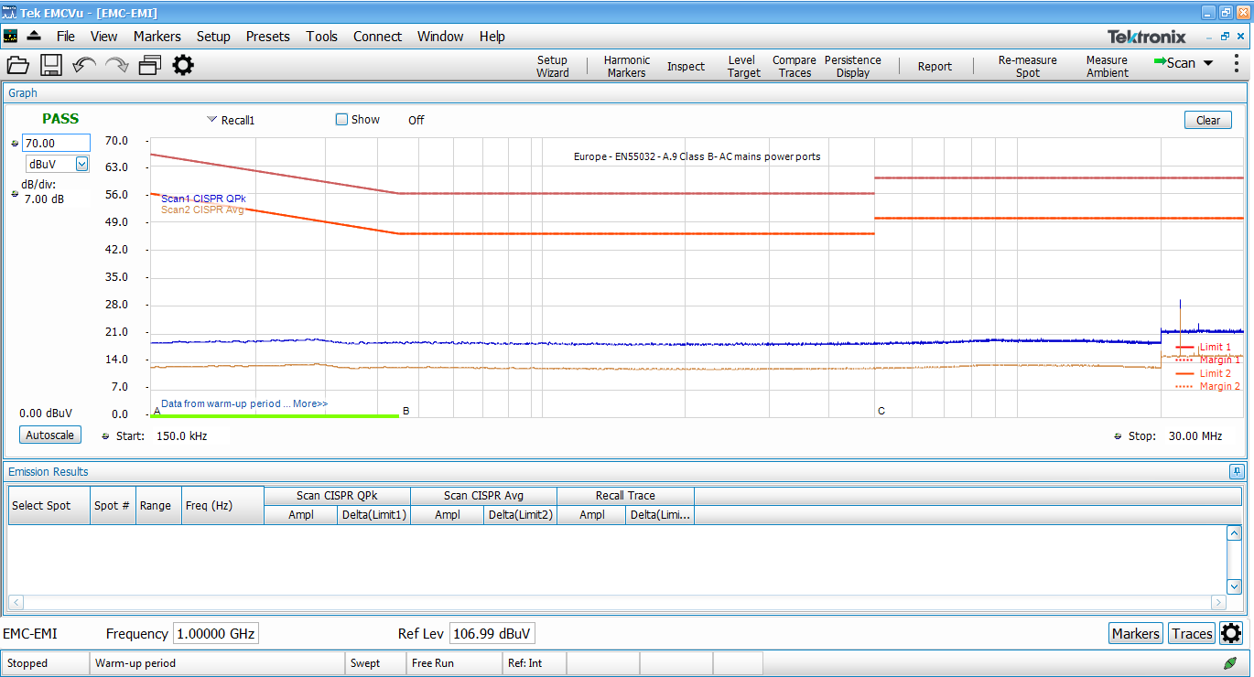Open the Markers menu in menu bar
Viewport: 1254px width, 677px height.
157,37
